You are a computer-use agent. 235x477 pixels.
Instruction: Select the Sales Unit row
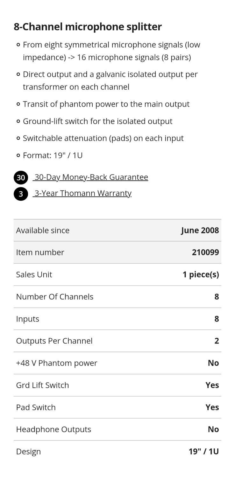click(x=117, y=274)
